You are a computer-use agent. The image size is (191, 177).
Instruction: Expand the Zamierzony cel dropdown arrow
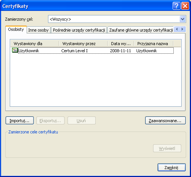(x=182, y=19)
